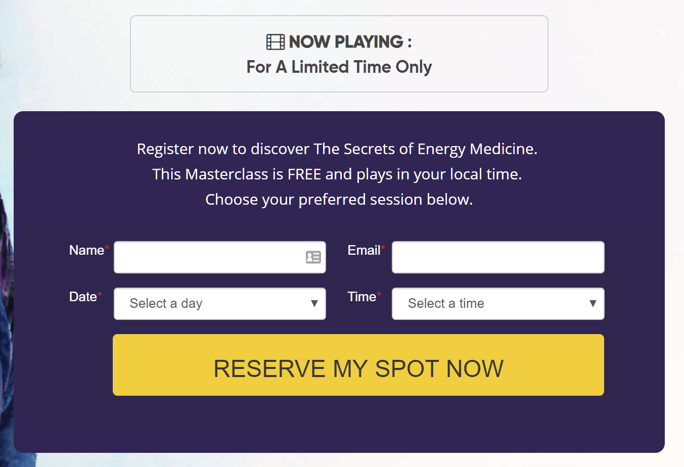Screen dimensions: 684x467
Task: Click the Email field label
Action: pyautogui.click(x=363, y=250)
